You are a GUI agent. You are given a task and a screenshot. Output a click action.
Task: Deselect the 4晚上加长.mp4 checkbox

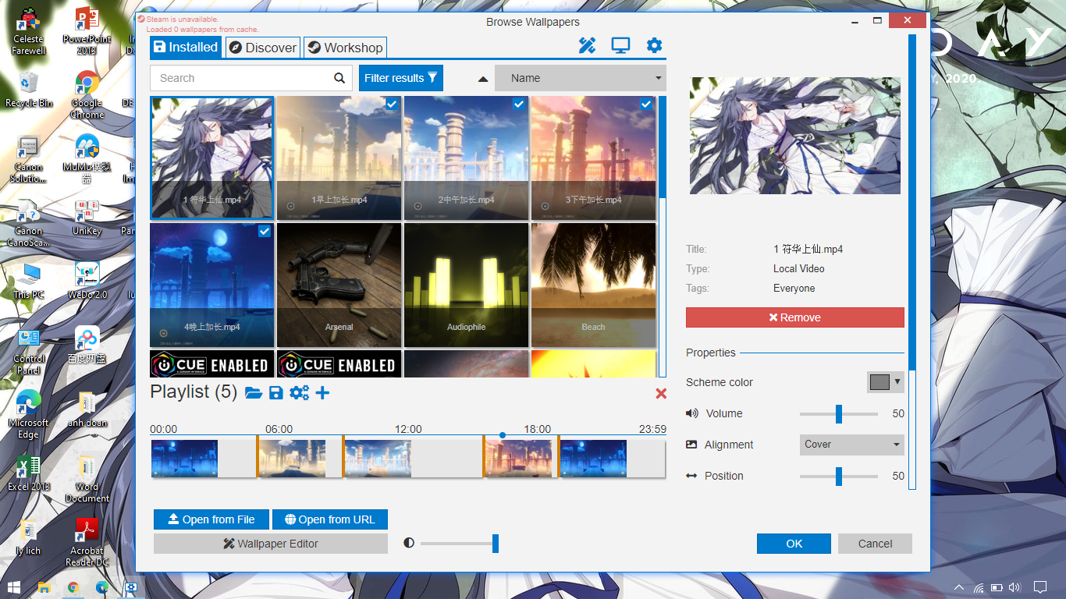point(265,231)
